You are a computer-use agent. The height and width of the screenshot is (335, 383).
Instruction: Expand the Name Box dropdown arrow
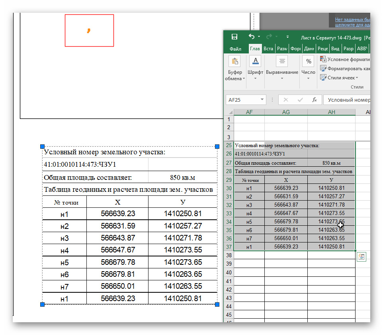pyautogui.click(x=262, y=100)
